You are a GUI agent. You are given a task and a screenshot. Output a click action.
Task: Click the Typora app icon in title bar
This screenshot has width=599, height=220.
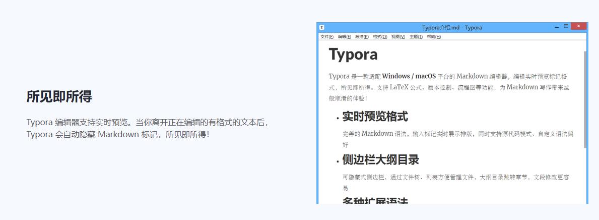pos(322,28)
